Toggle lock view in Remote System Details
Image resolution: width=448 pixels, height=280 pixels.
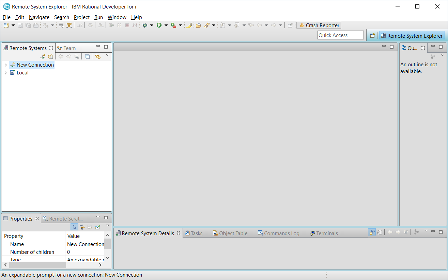tap(372, 232)
